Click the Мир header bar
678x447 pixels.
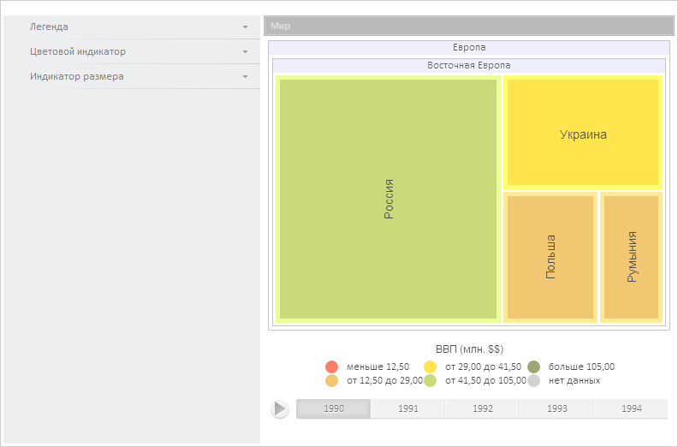tap(467, 27)
